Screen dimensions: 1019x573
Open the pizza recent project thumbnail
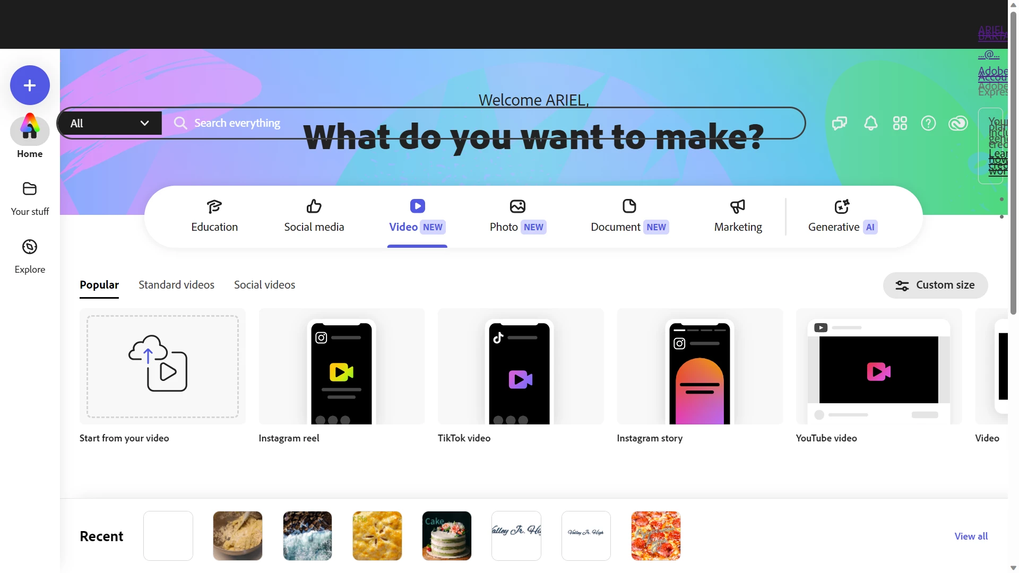[655, 536]
